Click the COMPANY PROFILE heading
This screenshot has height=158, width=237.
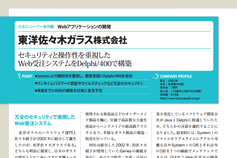click(x=176, y=76)
